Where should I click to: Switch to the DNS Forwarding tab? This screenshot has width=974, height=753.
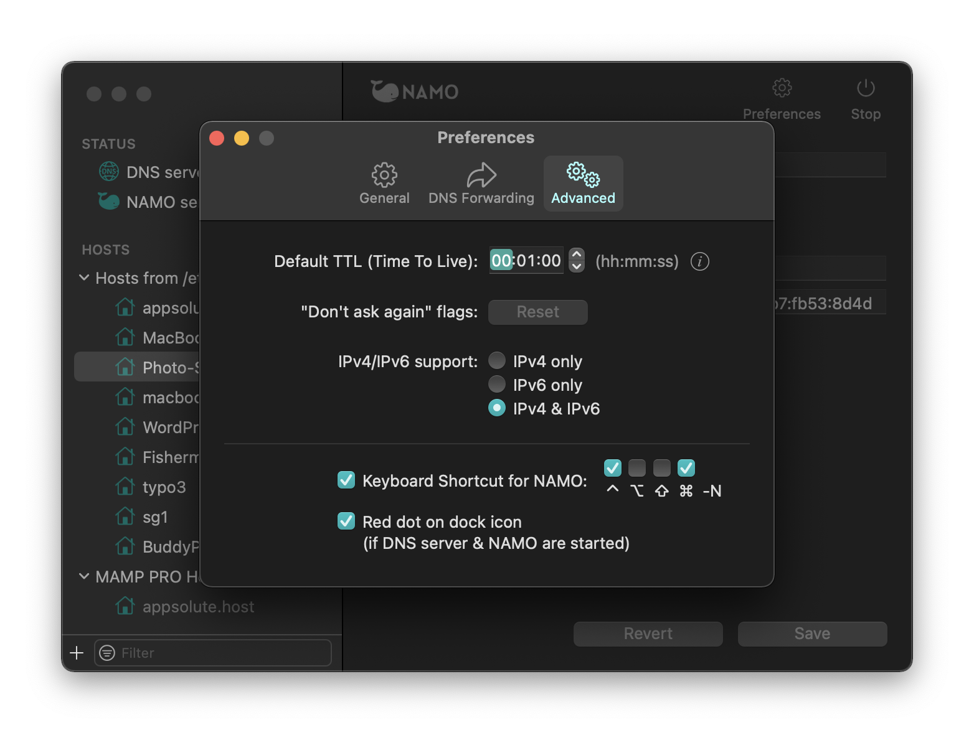pos(481,184)
